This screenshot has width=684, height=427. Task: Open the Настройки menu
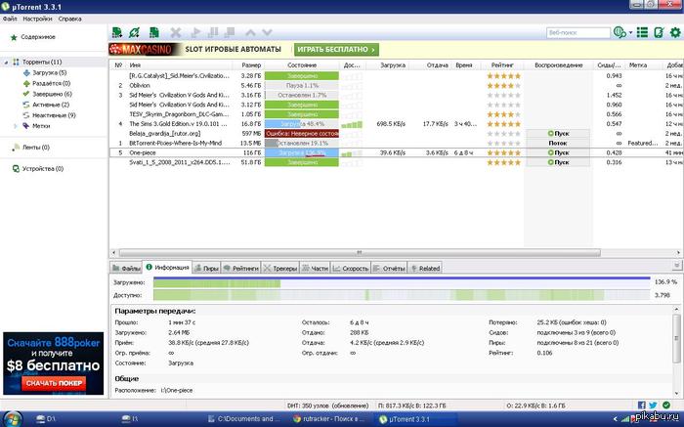pos(37,19)
